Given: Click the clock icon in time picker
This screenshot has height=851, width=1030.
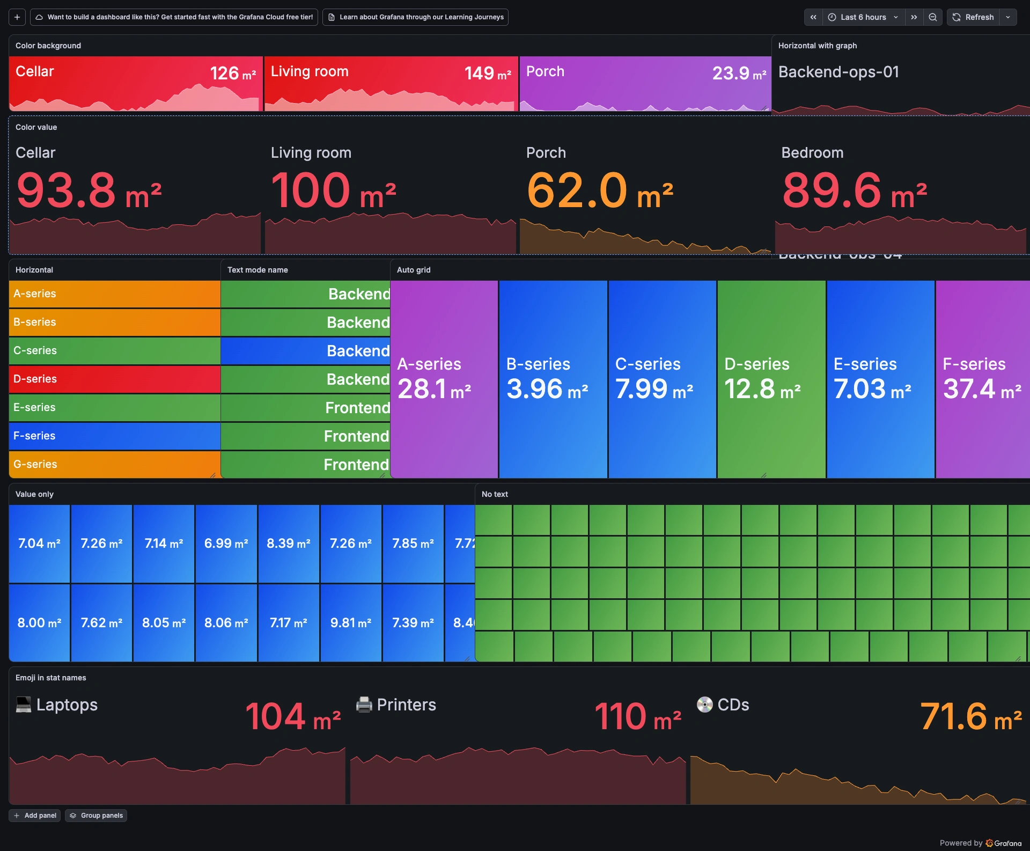Looking at the screenshot, I should [x=832, y=17].
